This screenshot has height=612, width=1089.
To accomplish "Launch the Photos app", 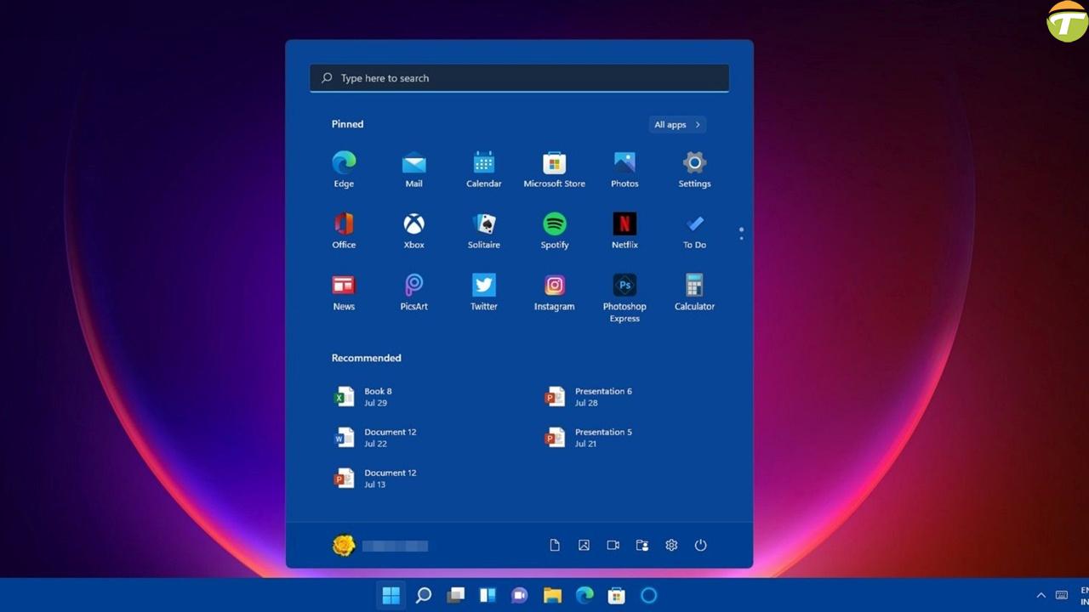I will 624,169.
